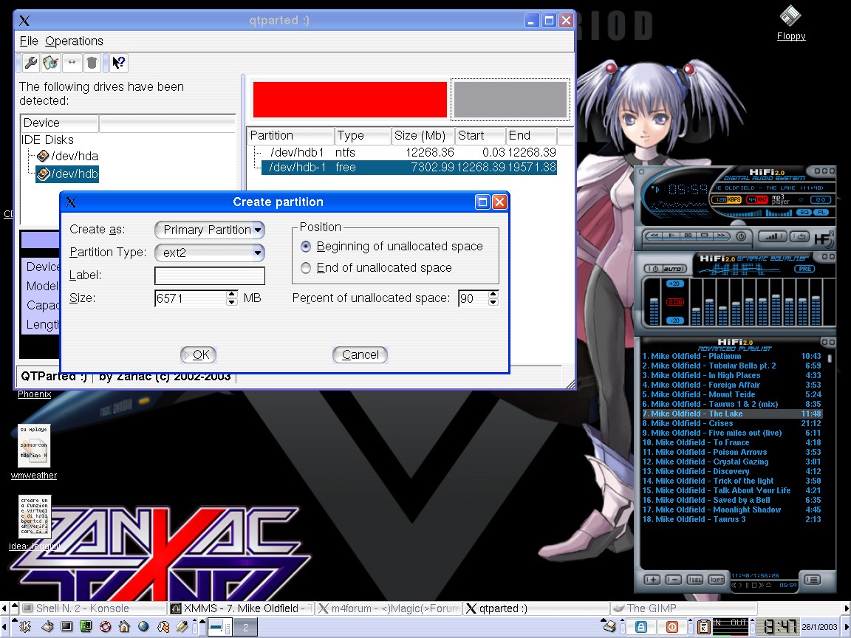The image size is (851, 638).
Task: Open the File menu
Action: pos(28,41)
